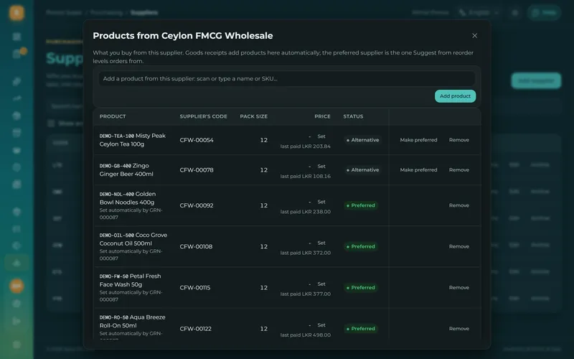Click the dialog title Products from Ceylon FMCG Wholesale
Image resolution: width=574 pixels, height=359 pixels.
pos(183,35)
